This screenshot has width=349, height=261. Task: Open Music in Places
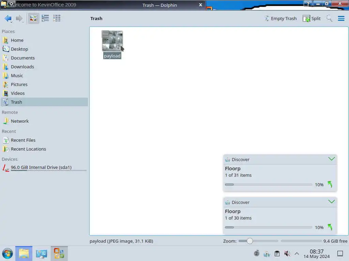pos(44,76)
